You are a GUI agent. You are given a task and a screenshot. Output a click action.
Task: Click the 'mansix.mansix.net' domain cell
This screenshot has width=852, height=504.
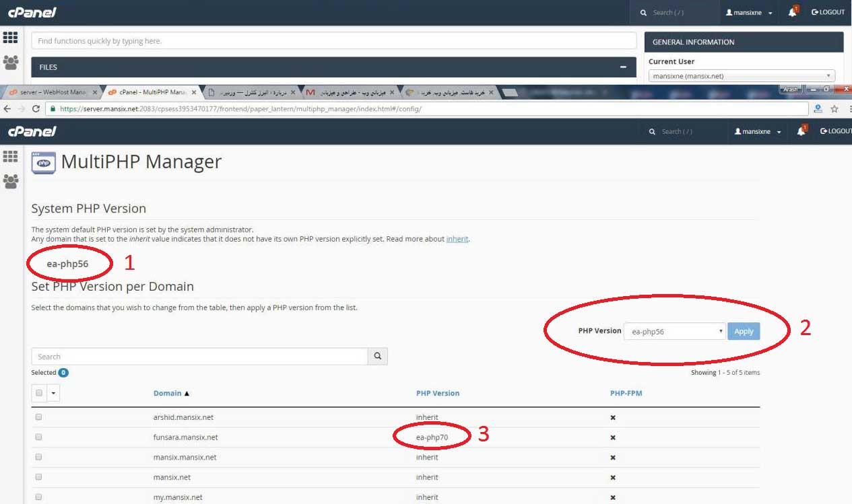(185, 458)
